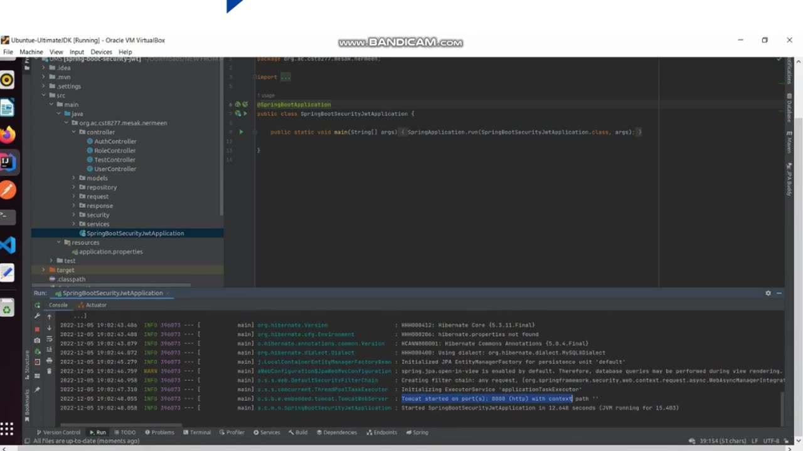Expand the models package

(73, 178)
